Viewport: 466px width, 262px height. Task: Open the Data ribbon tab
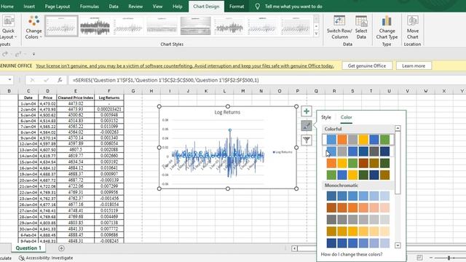(x=114, y=7)
